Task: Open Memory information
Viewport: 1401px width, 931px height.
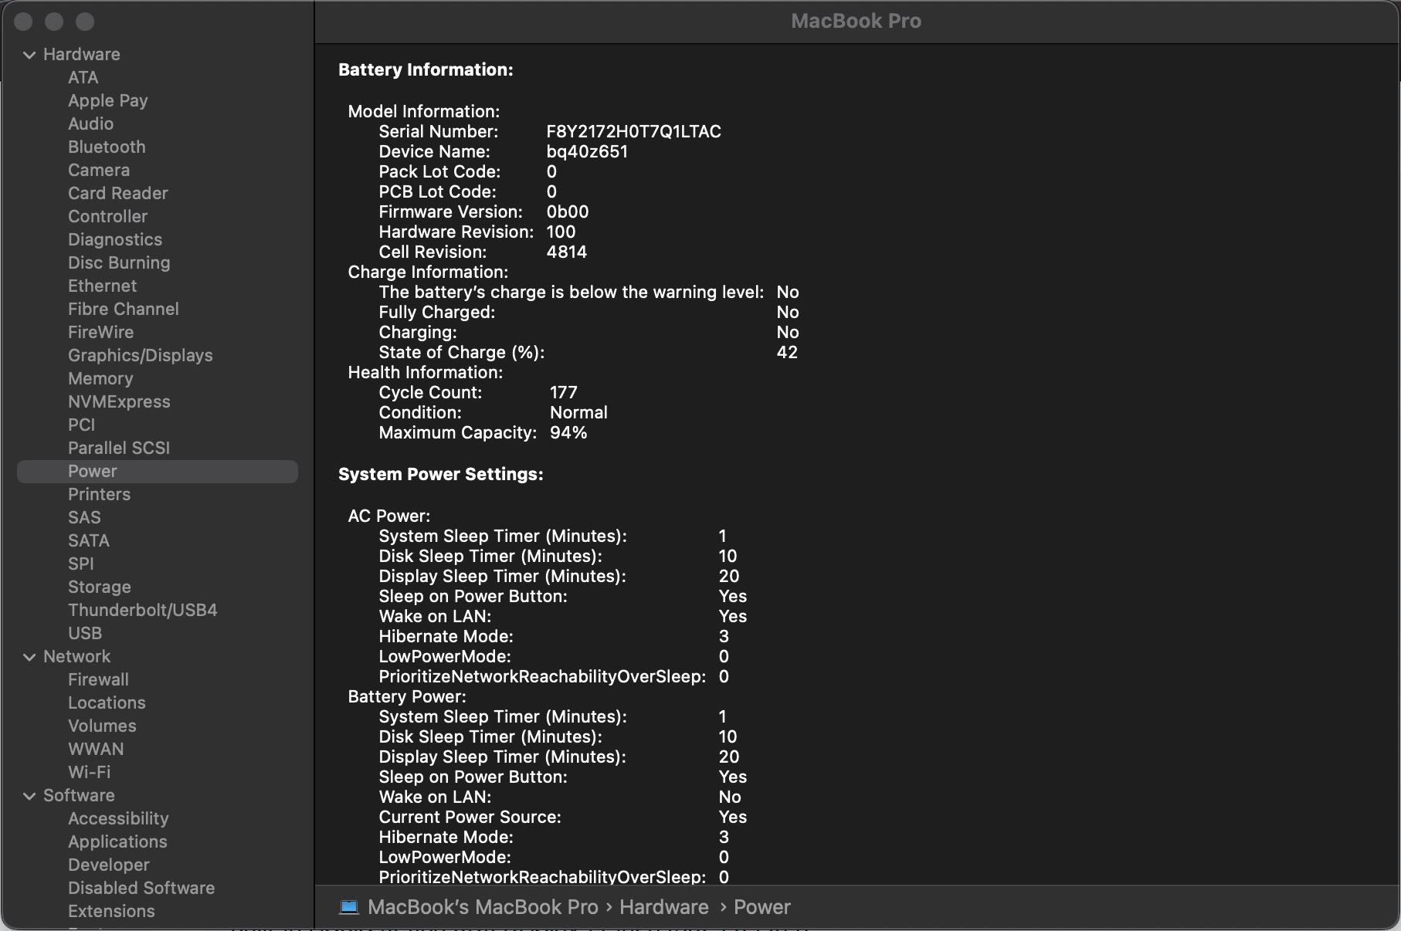Action: [x=100, y=379]
